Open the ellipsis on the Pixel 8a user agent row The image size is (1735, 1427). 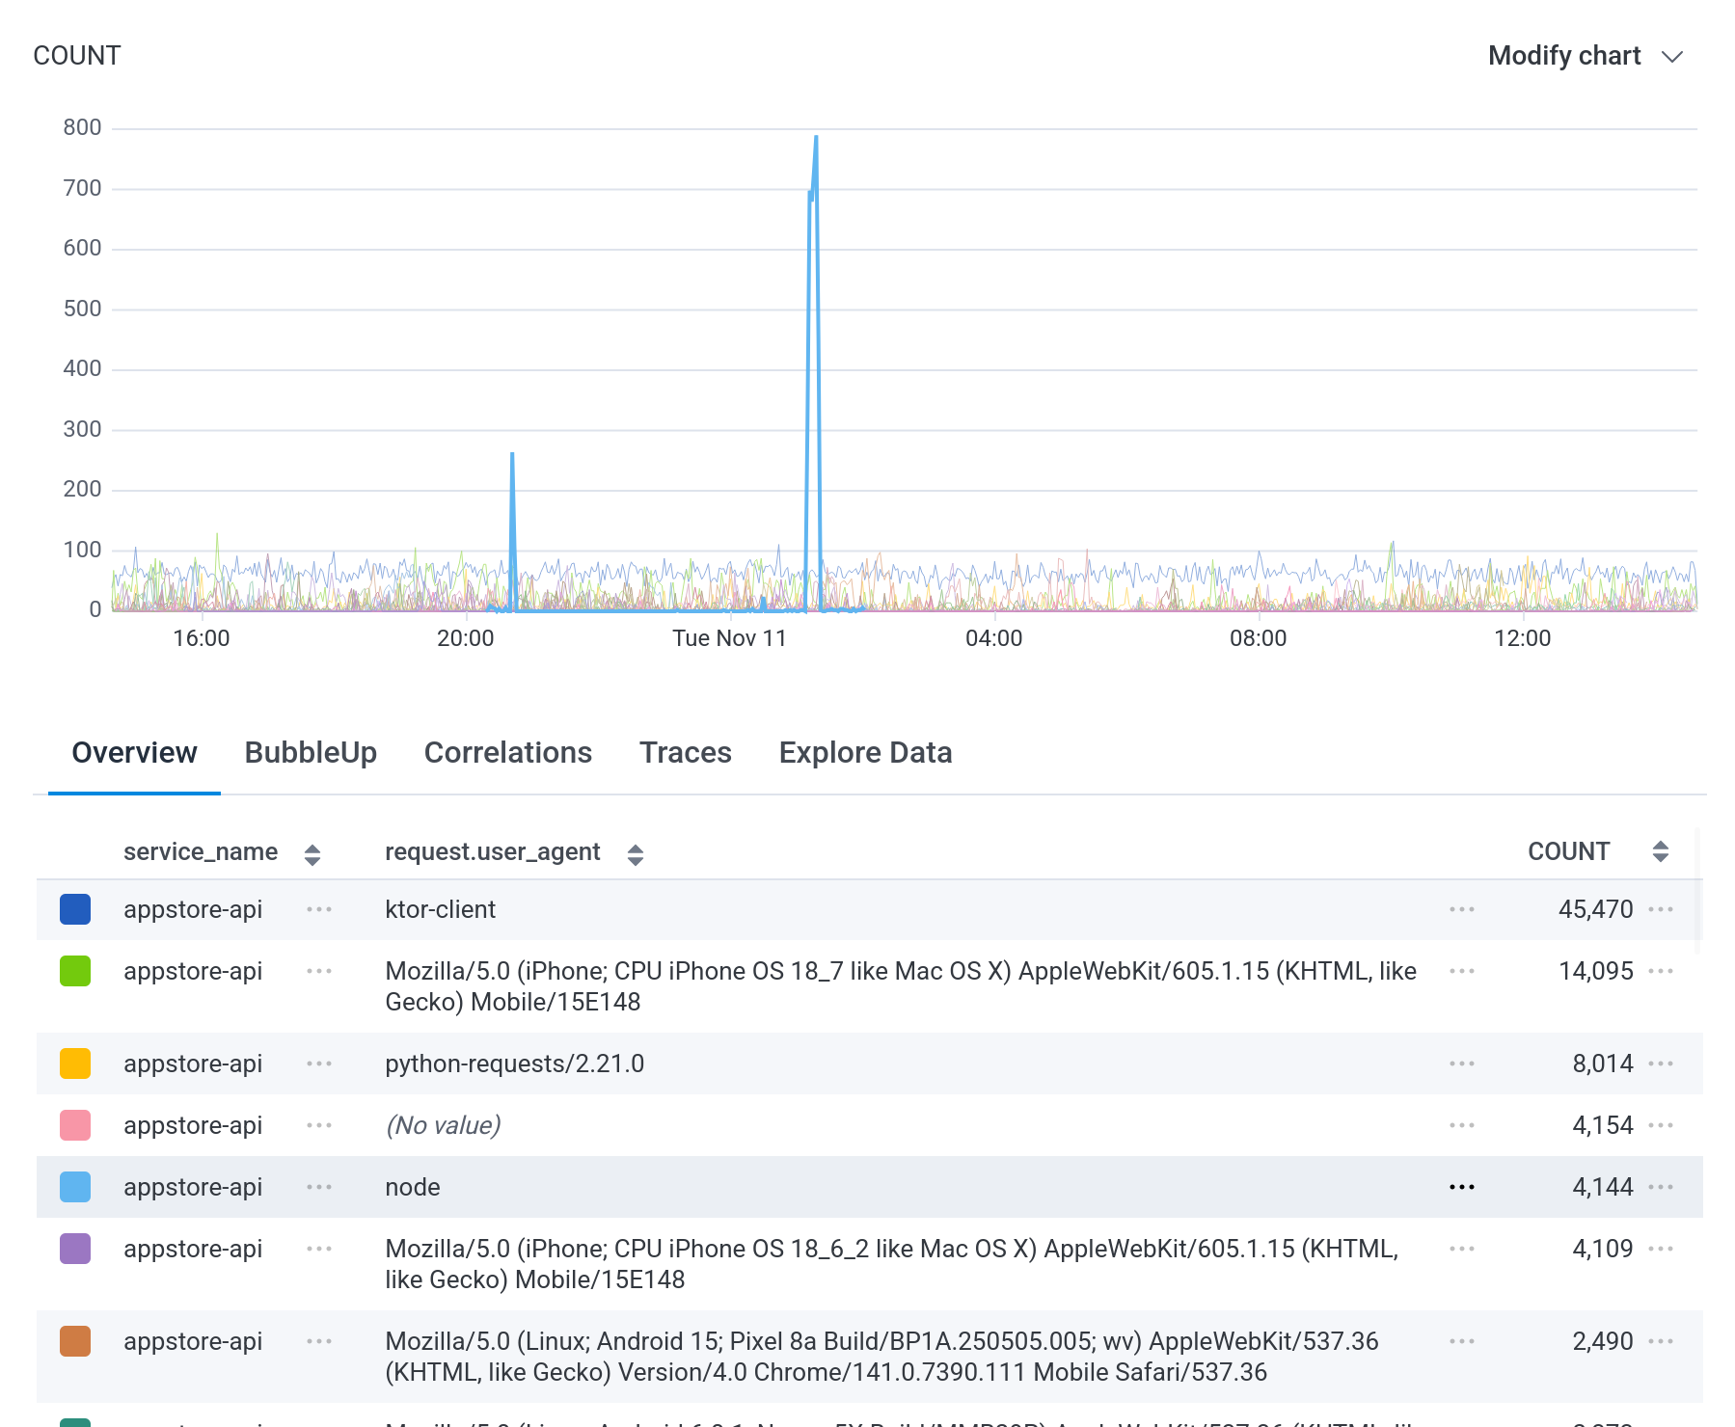pos(1462,1341)
